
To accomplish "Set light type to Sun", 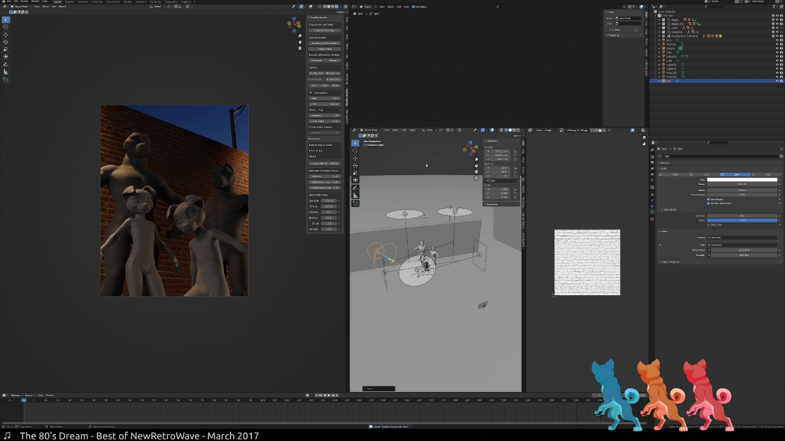I will point(706,175).
